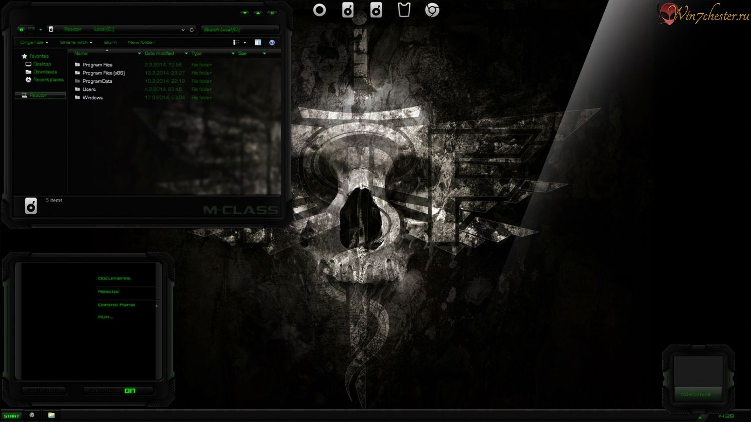This screenshot has width=751, height=422.
Task: Open Favorites in the navigation pane
Action: point(39,56)
